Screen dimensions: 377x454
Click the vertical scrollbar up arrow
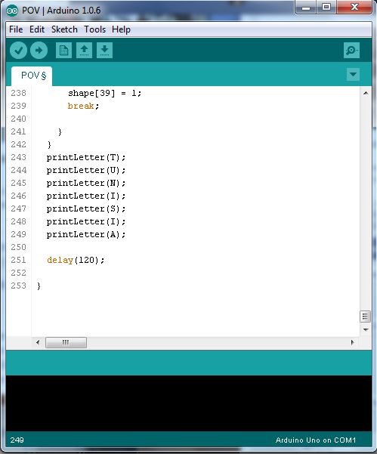366,93
